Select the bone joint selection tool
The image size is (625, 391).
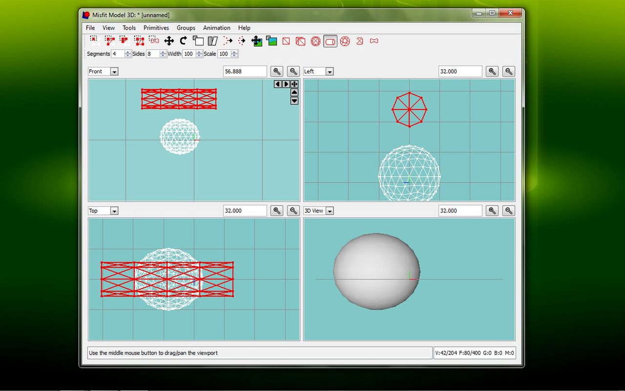pyautogui.click(x=154, y=41)
